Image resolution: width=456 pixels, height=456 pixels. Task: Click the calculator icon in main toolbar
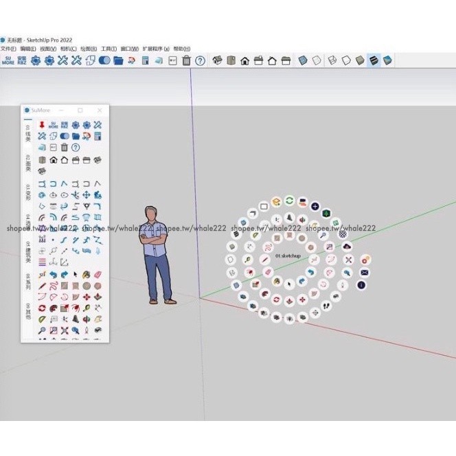click(145, 60)
